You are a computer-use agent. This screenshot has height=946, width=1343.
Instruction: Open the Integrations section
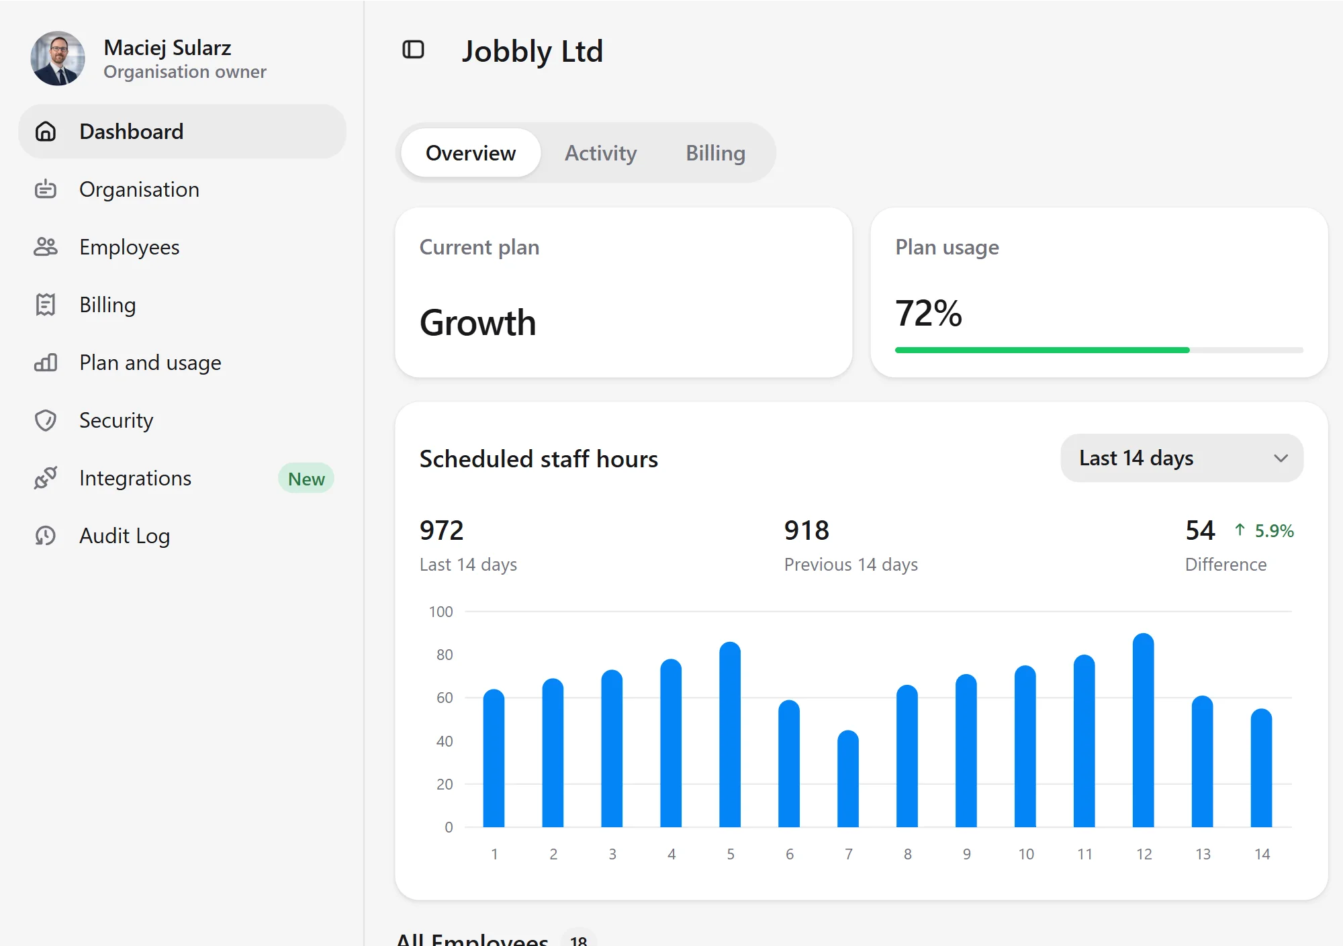pos(183,478)
